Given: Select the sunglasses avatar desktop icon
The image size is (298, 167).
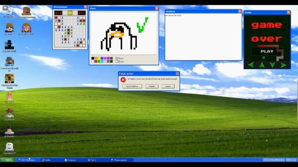Looking at the screenshot, I should click(x=9, y=29).
